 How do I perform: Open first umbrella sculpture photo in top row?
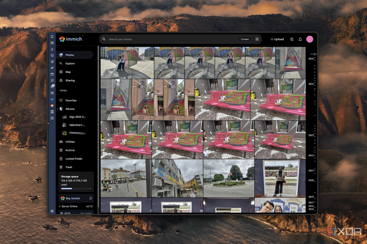[x=127, y=62]
